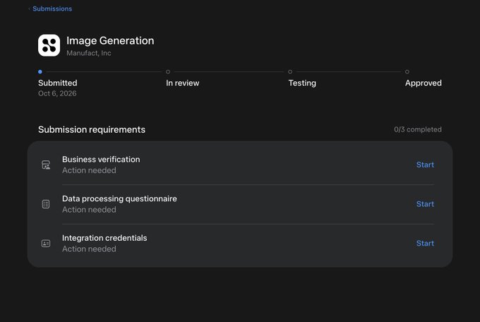This screenshot has height=322, width=480.
Task: Click the Data processing questionnaire list icon
Action: click(46, 204)
